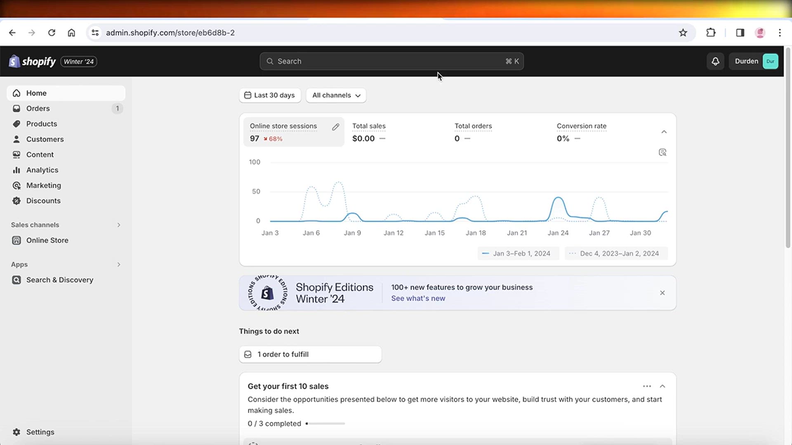Image resolution: width=792 pixels, height=445 pixels.
Task: Open the Durden account menu
Action: (x=754, y=61)
